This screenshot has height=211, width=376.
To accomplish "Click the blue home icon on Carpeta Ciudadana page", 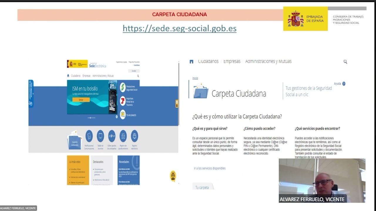I will click(x=192, y=62).
